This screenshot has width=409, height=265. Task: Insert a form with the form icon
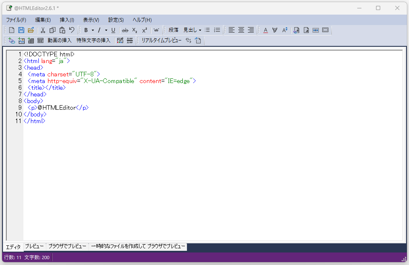40,40
